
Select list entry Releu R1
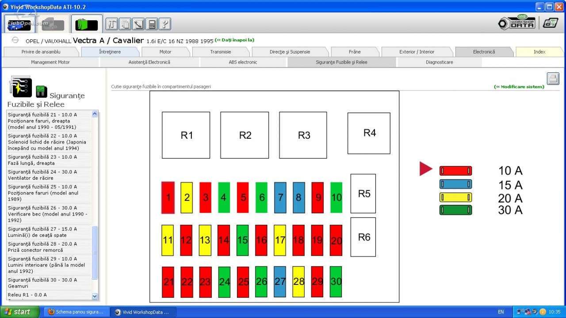coord(49,295)
